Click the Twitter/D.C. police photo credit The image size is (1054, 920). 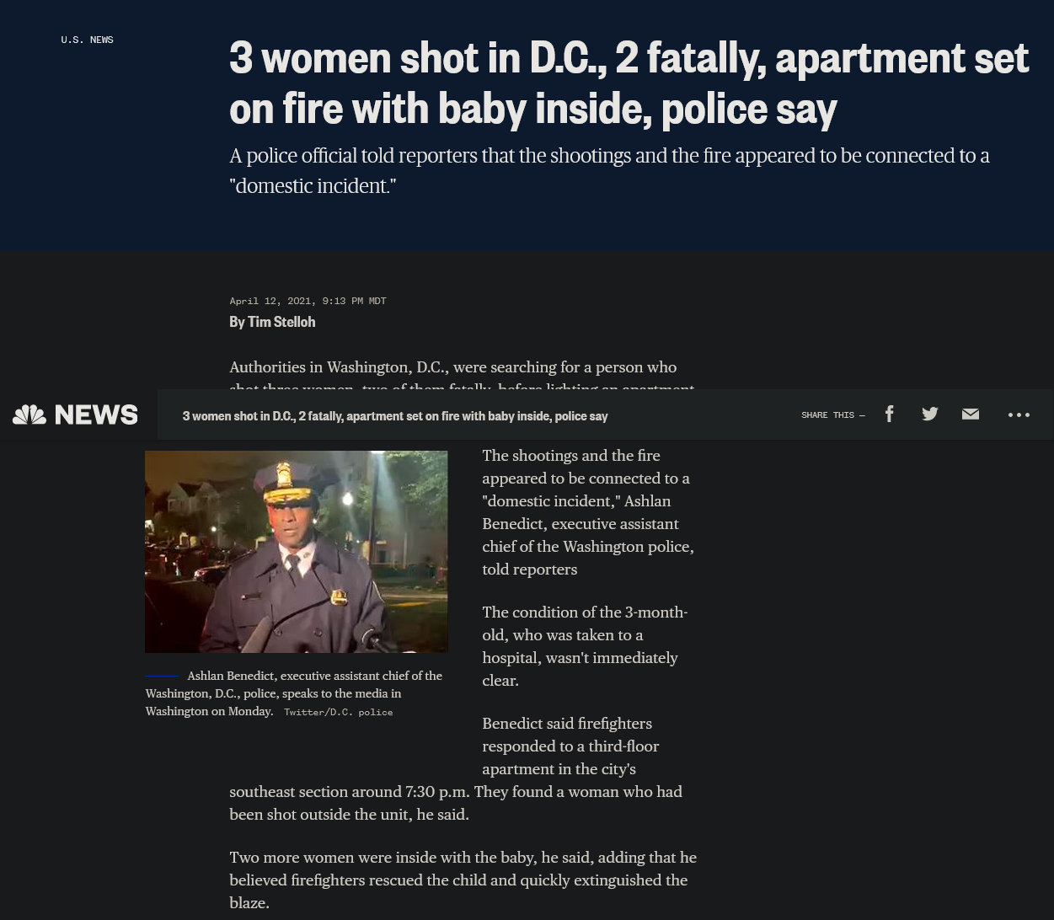coord(338,712)
